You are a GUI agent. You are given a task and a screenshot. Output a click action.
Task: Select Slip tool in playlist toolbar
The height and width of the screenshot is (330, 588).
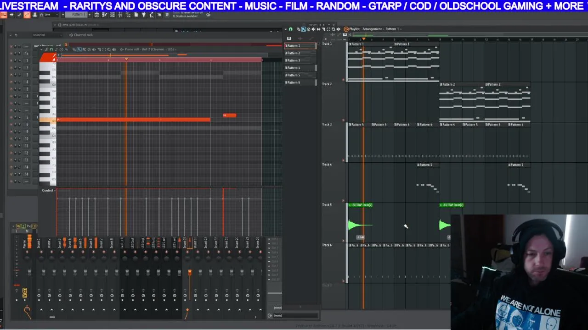(318, 29)
